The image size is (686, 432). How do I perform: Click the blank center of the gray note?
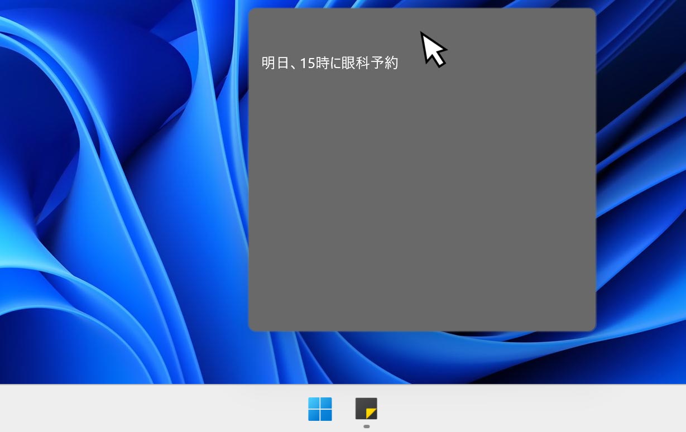coord(422,184)
